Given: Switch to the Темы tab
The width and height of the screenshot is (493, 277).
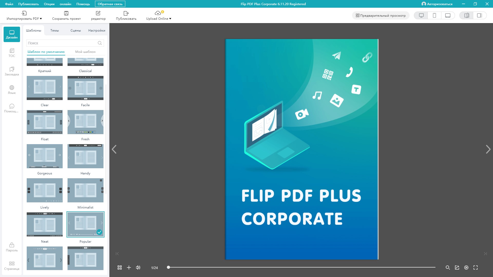Looking at the screenshot, I should (x=54, y=30).
